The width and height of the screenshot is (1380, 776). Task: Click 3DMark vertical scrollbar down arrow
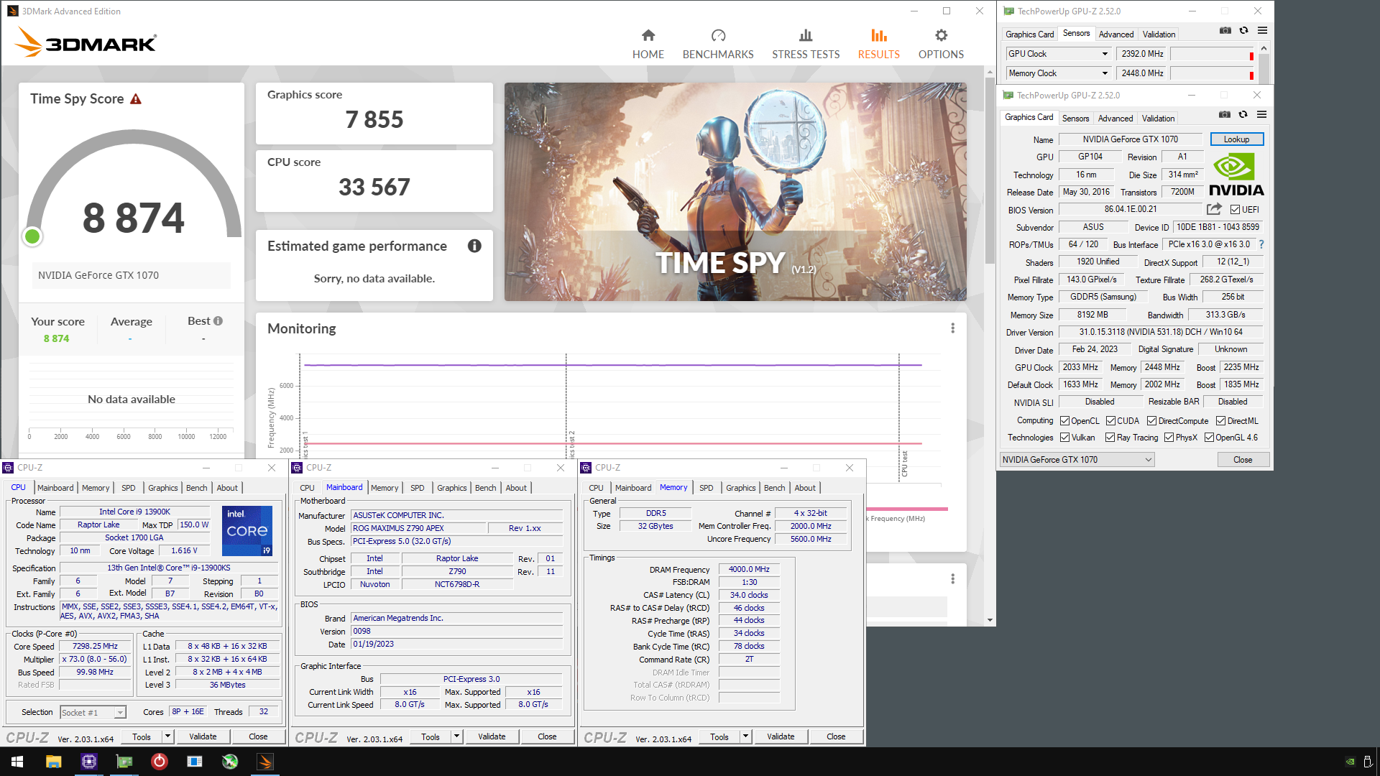click(x=990, y=620)
